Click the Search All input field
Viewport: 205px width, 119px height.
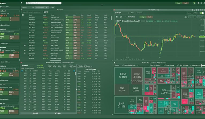click(x=46, y=3)
